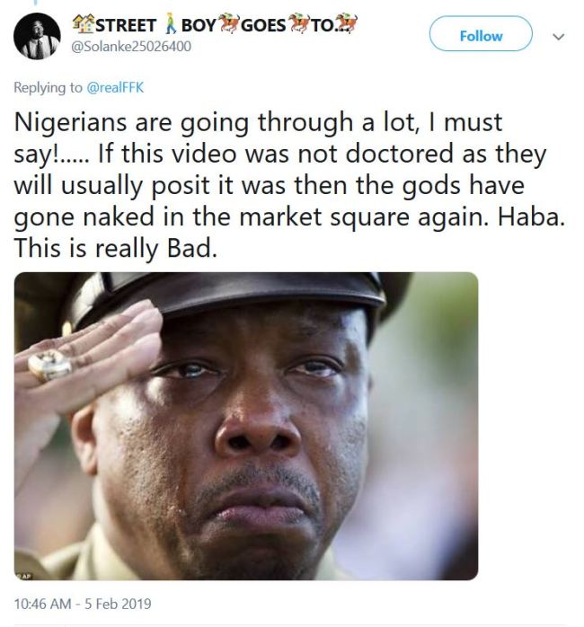Viewport: 584px width, 627px height.
Task: Click the 5 Feb 2019 date
Action: coord(118,604)
